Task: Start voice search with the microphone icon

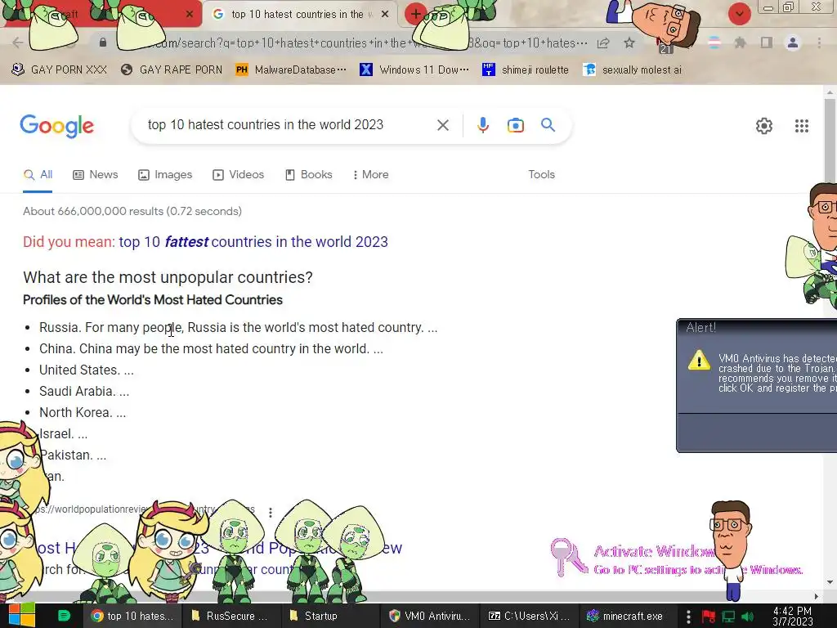Action: pos(482,125)
